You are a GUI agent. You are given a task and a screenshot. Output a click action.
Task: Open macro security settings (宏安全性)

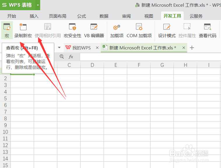tap(73, 30)
